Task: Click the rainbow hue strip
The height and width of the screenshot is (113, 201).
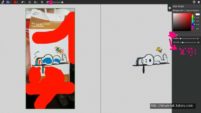Action: (193, 22)
